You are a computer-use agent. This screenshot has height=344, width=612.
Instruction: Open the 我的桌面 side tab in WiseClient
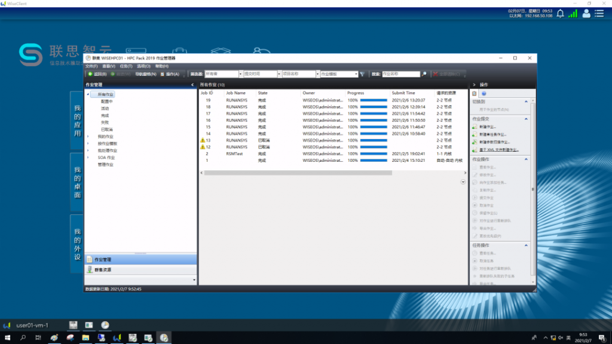77,183
